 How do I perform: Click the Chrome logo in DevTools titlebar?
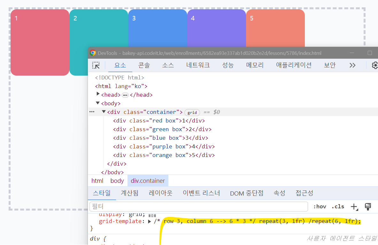(93, 53)
